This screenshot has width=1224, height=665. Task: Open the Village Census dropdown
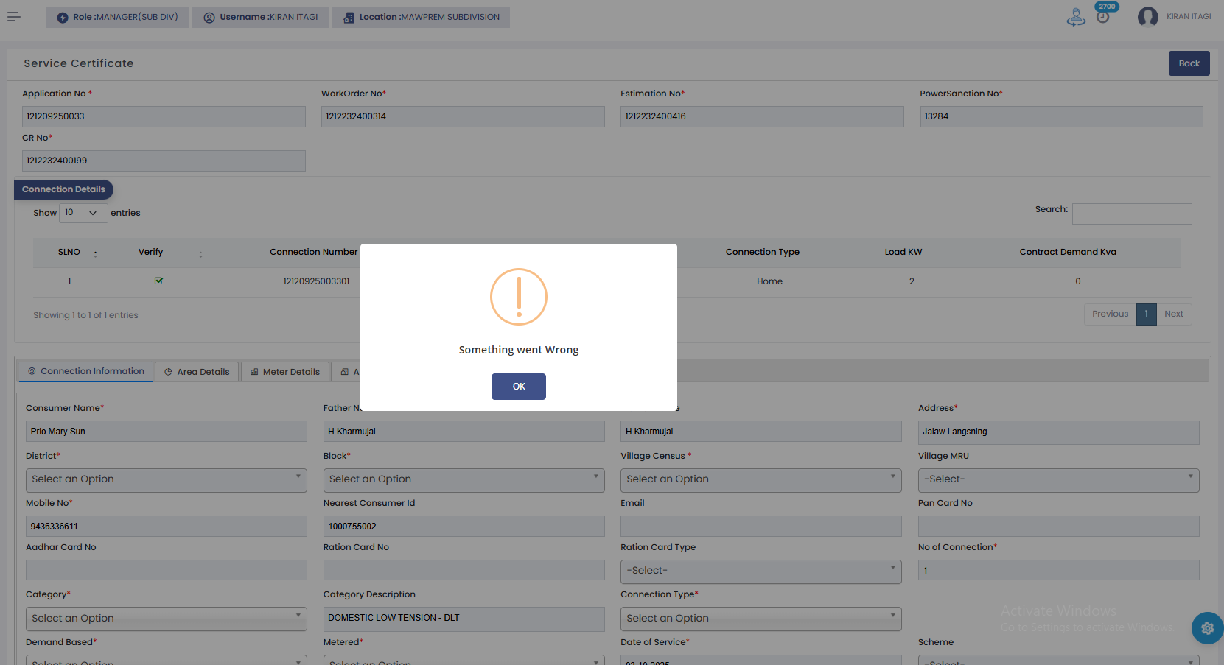click(760, 479)
